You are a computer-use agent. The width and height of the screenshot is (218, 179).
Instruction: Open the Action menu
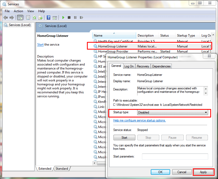[18, 11]
